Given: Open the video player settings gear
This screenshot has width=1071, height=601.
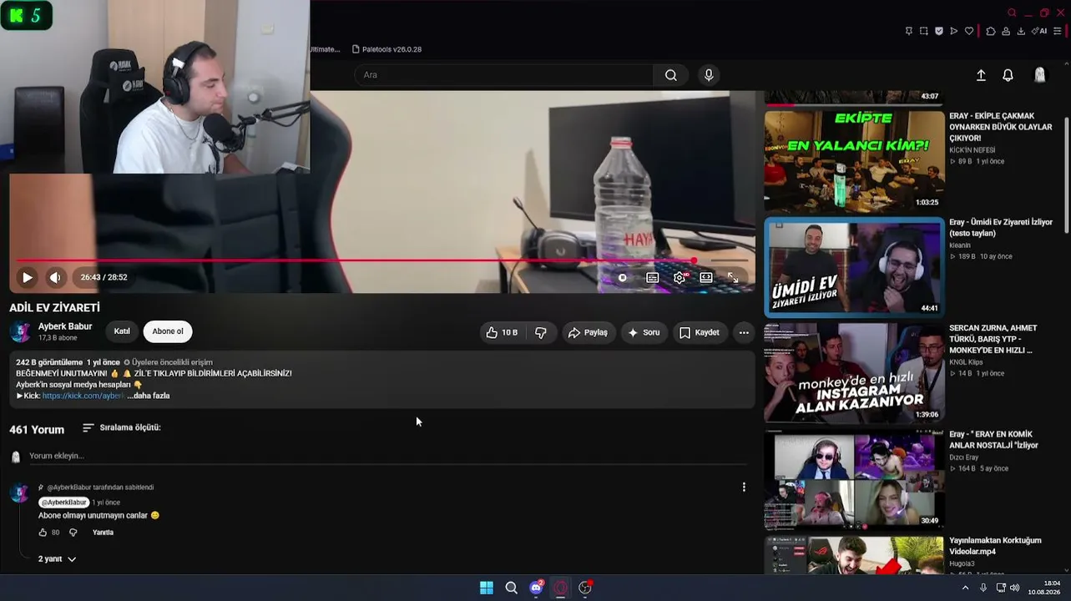Looking at the screenshot, I should (679, 278).
